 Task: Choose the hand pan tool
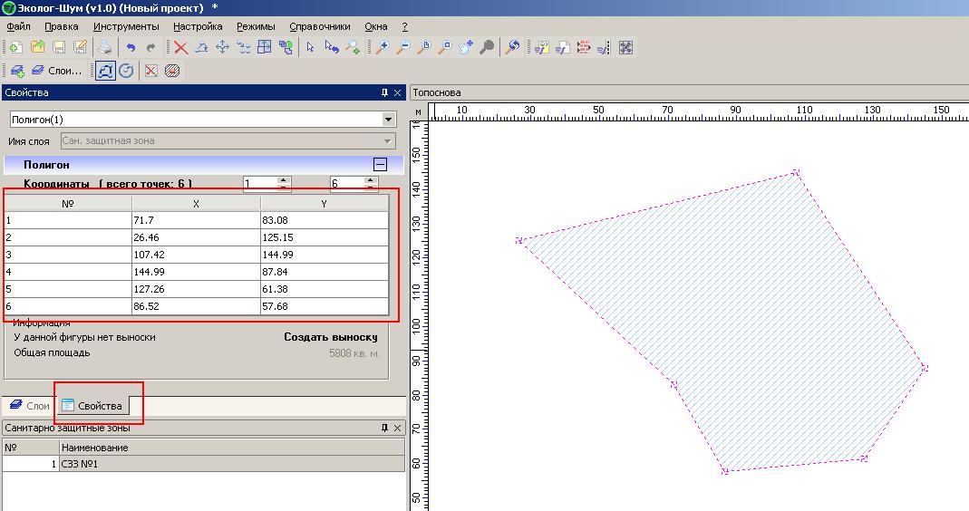click(x=467, y=48)
